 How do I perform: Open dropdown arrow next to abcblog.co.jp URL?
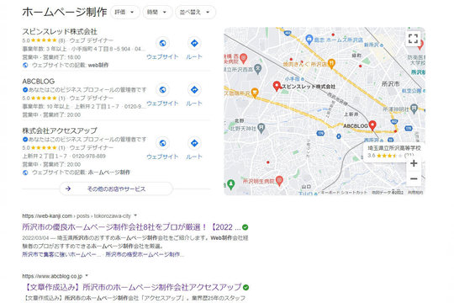click(x=87, y=276)
